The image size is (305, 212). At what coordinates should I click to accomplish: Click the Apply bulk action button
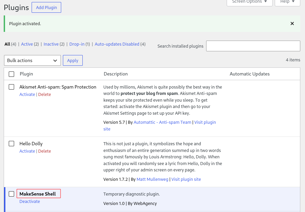click(x=73, y=60)
